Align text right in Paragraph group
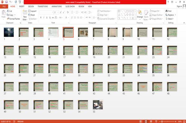This screenshot has height=123, width=186. (78, 18)
